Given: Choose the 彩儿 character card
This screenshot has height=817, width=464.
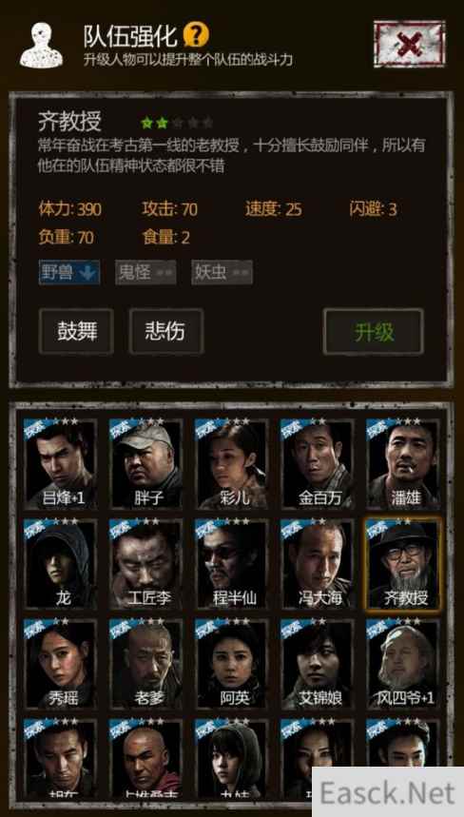Looking at the screenshot, I should [232, 464].
